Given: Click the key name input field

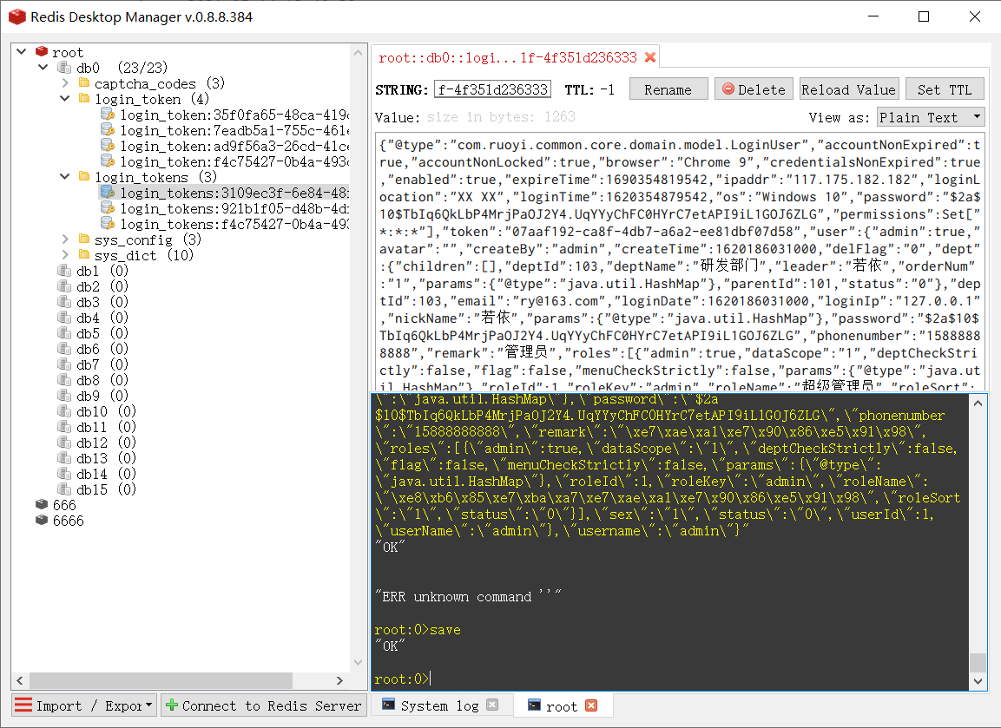Looking at the screenshot, I should click(493, 89).
